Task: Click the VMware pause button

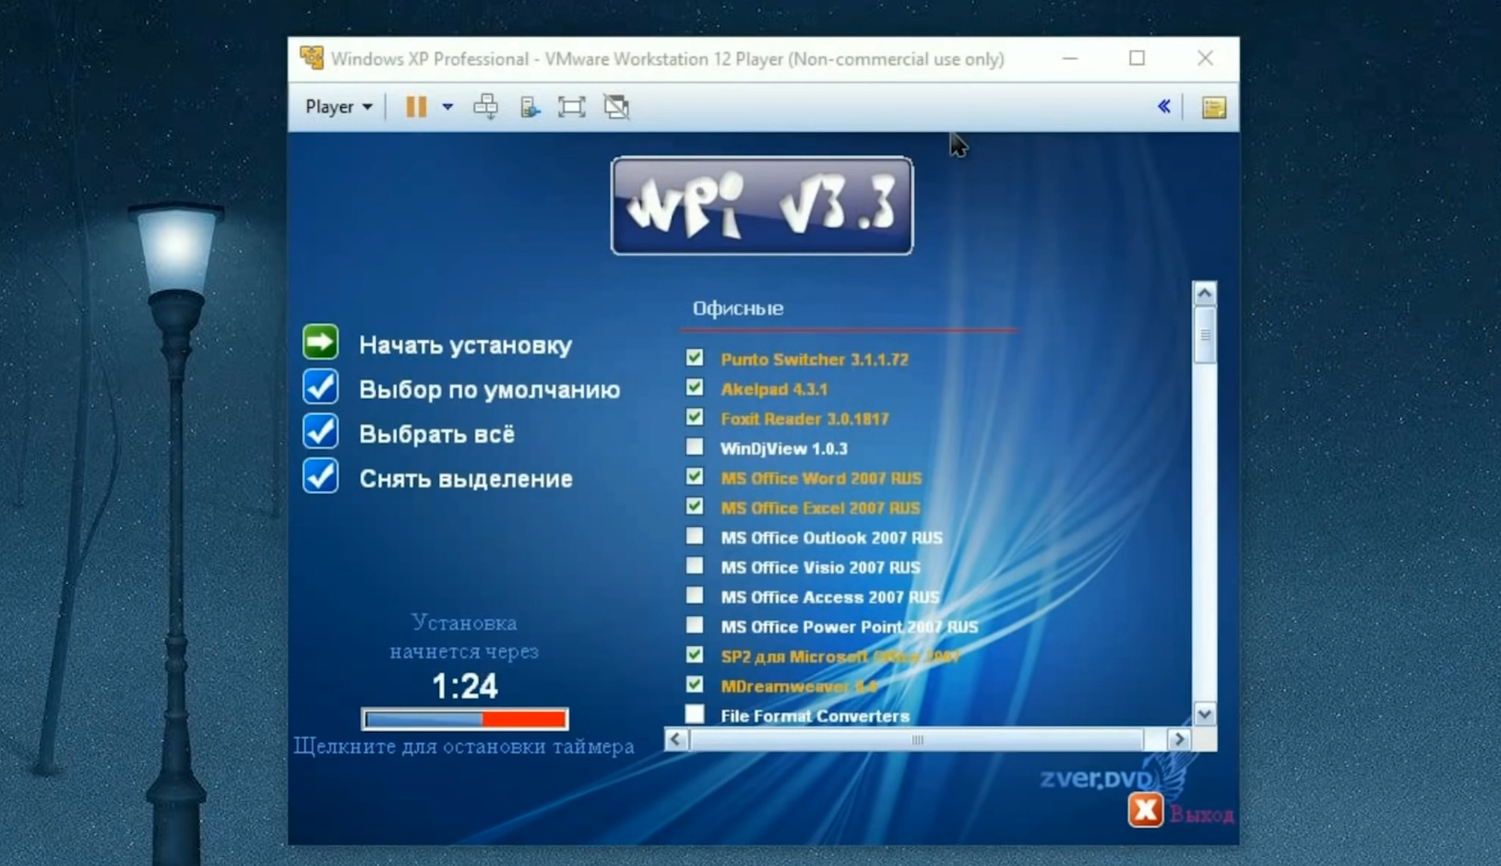Action: tap(416, 106)
